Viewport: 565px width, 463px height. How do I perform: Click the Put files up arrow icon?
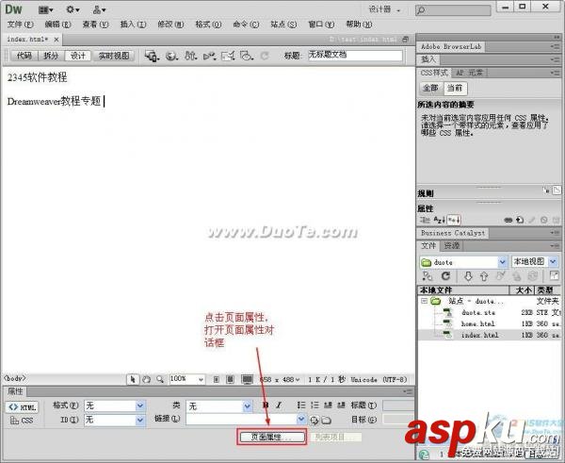pos(484,276)
